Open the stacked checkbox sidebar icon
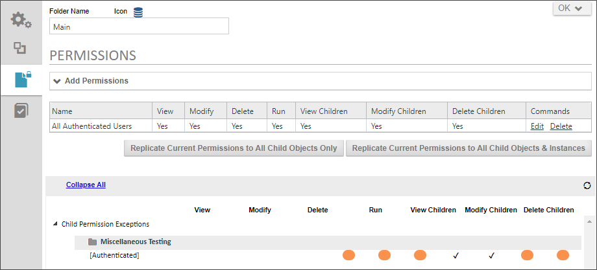The image size is (597, 270). point(21,111)
